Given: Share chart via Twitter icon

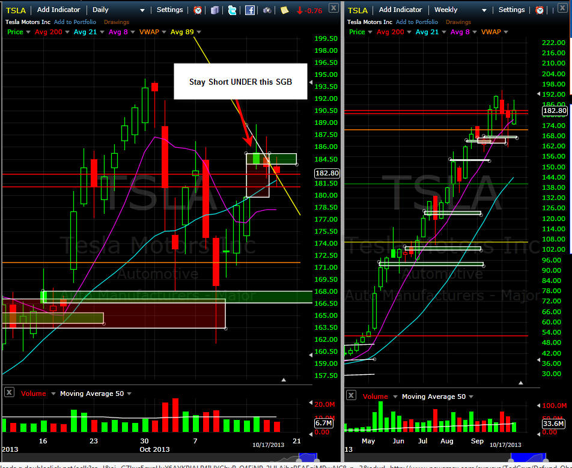Looking at the screenshot, I should (x=232, y=10).
